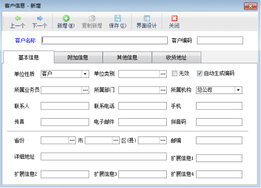
Task: Open the 其他信息 tab
Action: point(127,58)
